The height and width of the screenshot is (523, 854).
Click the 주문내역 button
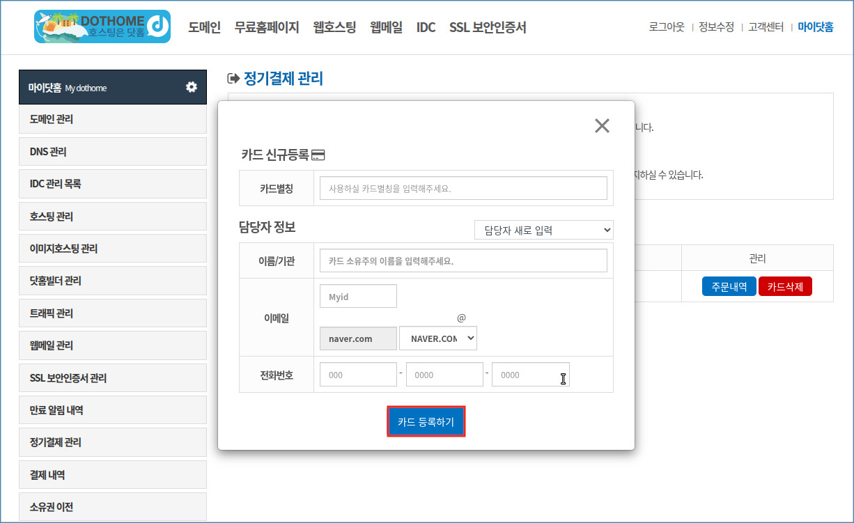pyautogui.click(x=729, y=286)
